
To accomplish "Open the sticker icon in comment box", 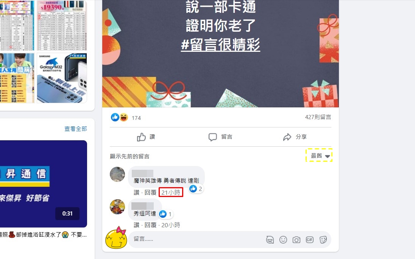I will (323, 240).
